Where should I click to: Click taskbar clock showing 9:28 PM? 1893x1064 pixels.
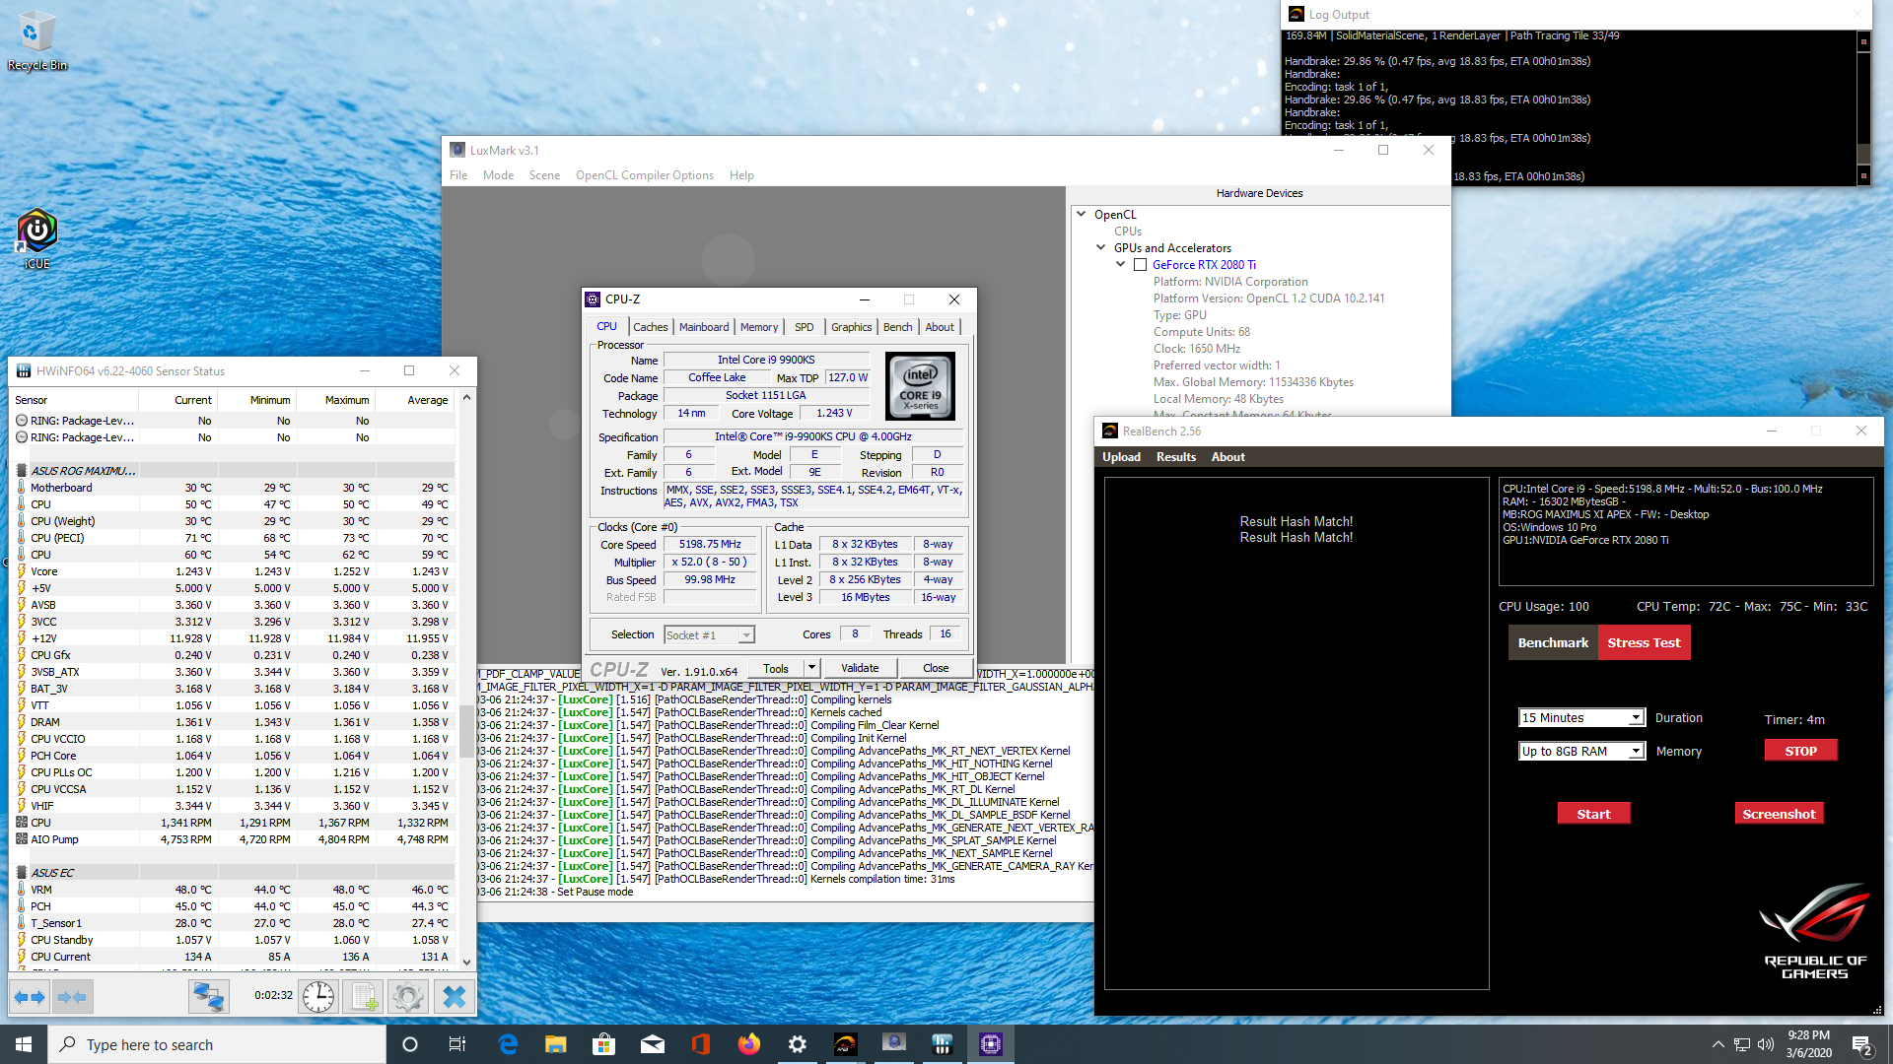(x=1808, y=1044)
